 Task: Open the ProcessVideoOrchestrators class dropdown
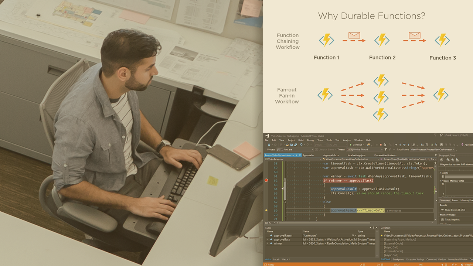351,159
